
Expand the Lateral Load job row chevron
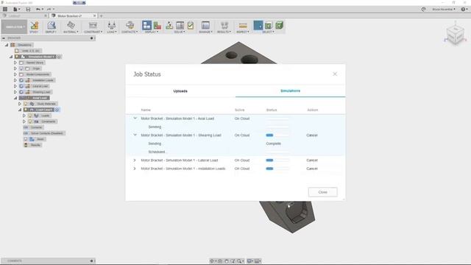(x=135, y=160)
